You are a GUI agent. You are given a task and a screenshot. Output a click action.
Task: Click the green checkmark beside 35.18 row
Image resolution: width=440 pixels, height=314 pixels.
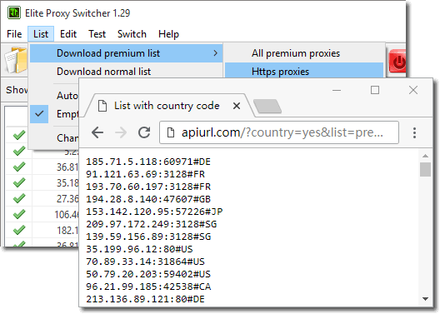pos(19,182)
